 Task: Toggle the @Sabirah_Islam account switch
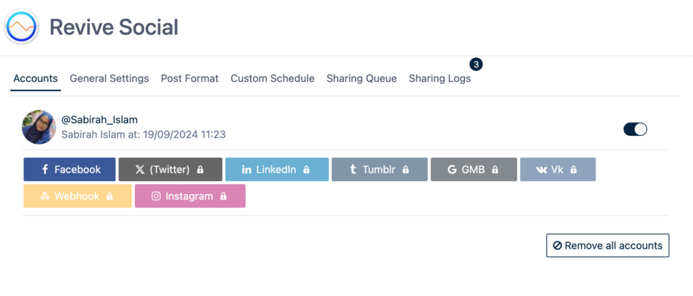(635, 129)
